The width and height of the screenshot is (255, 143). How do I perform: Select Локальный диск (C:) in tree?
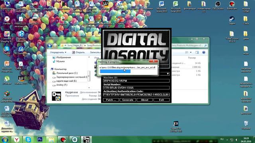[65, 73]
